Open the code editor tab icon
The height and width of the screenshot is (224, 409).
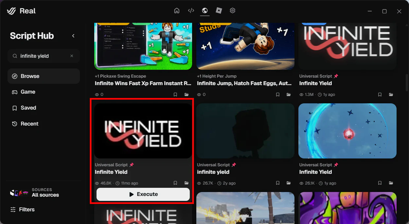click(191, 11)
